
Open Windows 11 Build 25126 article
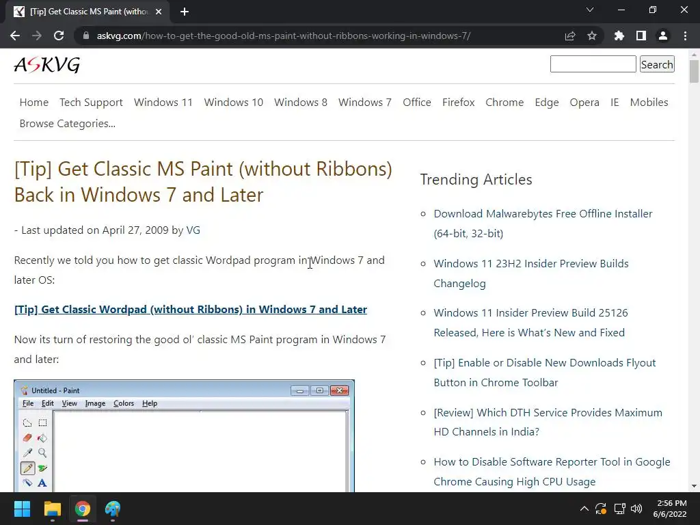pyautogui.click(x=530, y=323)
